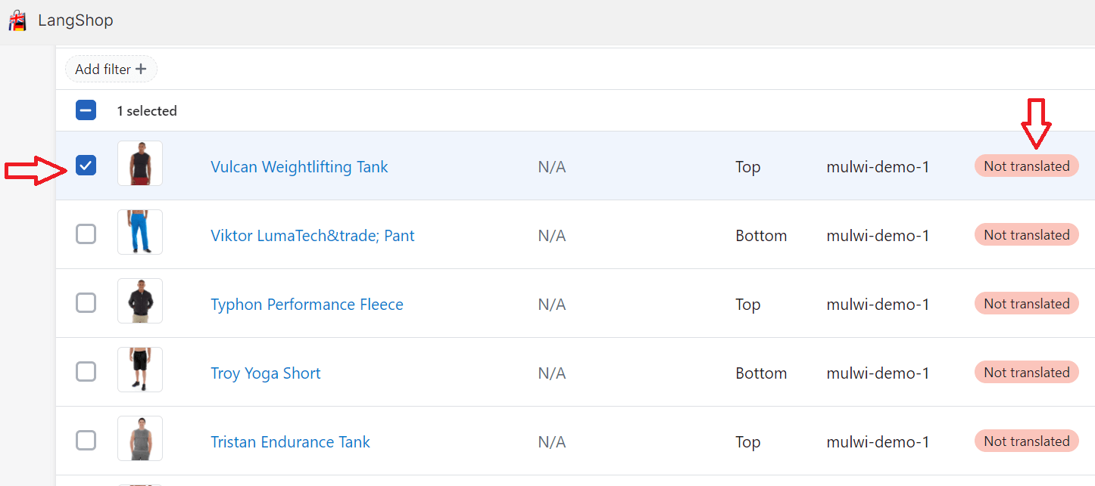The image size is (1095, 486).
Task: Tick the Tristan Endurance Tank checkbox
Action: coord(86,441)
